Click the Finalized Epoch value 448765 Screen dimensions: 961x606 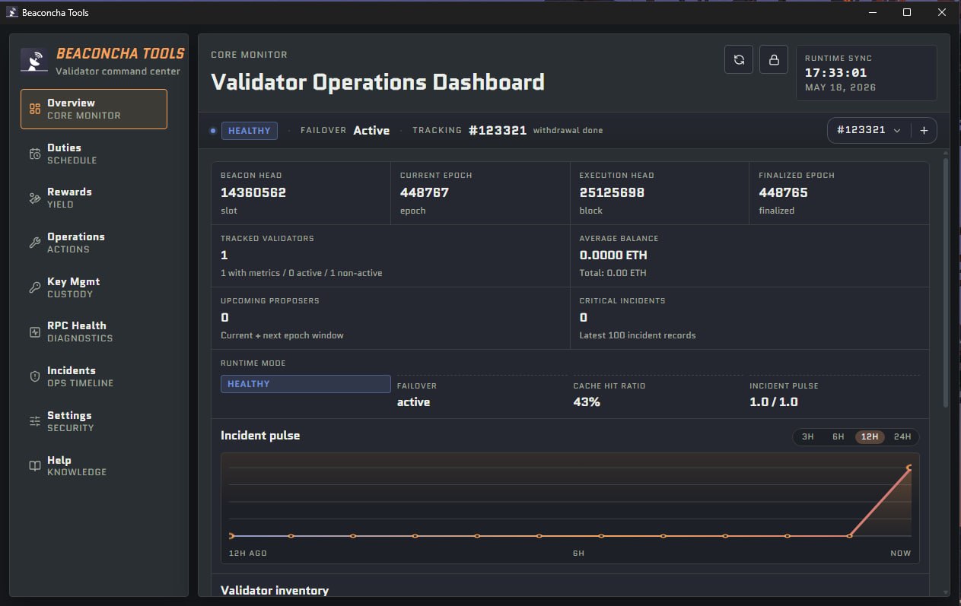(x=783, y=192)
